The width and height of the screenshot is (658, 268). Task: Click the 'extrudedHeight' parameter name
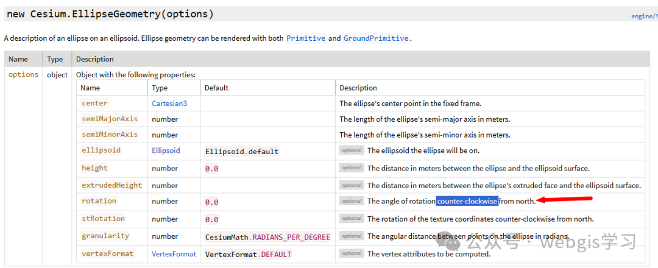point(111,185)
